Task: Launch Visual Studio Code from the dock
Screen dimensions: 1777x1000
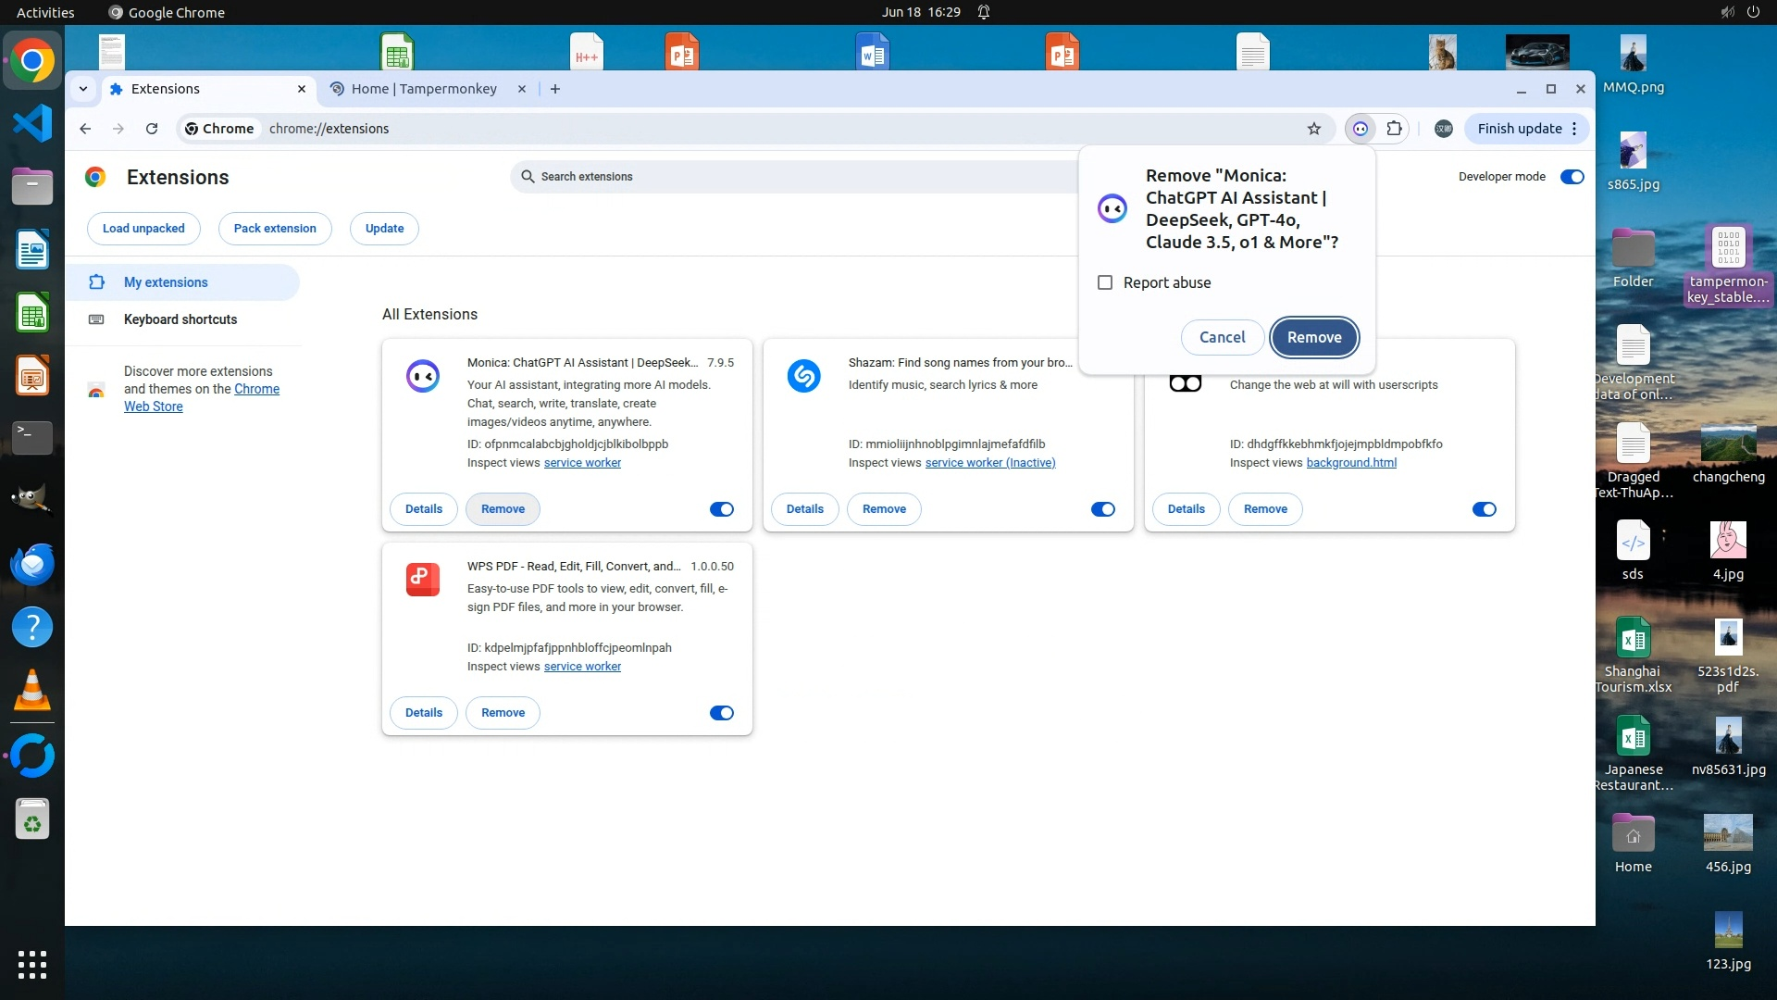Action: tap(32, 123)
